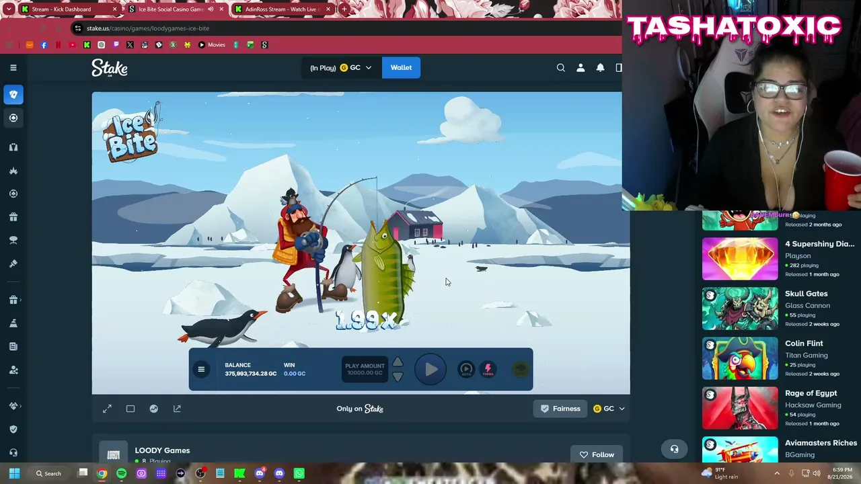This screenshot has height=484, width=861.
Task: Open live support headset floating button
Action: [674, 449]
